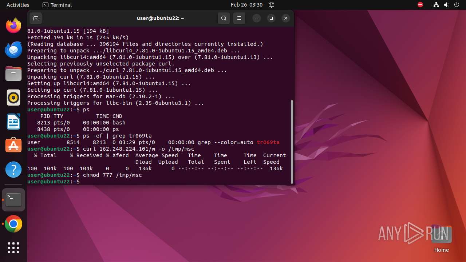The width and height of the screenshot is (466, 262).
Task: Open the Terminal app menu in top bar
Action: point(57,5)
